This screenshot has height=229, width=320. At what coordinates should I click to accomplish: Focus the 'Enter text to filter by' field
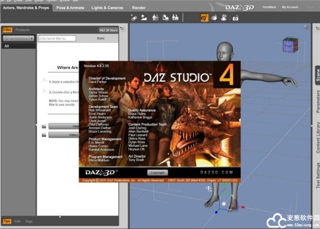57,38
